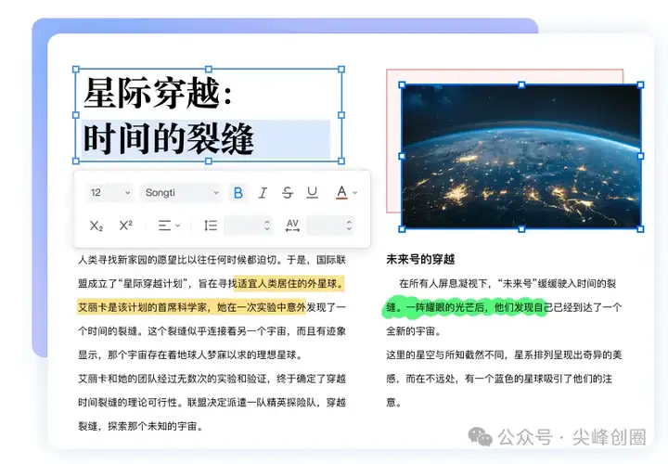Click line spacing stepper arrows
668x464 pixels.
[267, 226]
